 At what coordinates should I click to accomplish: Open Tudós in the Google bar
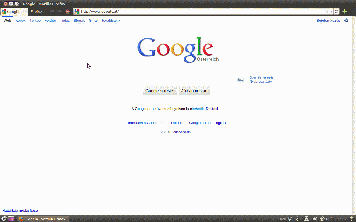pyautogui.click(x=65, y=20)
